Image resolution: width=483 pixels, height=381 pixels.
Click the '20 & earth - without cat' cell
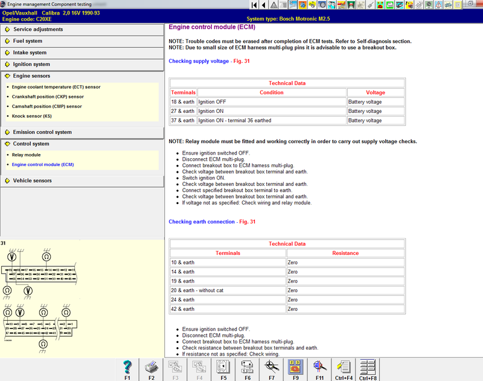228,290
